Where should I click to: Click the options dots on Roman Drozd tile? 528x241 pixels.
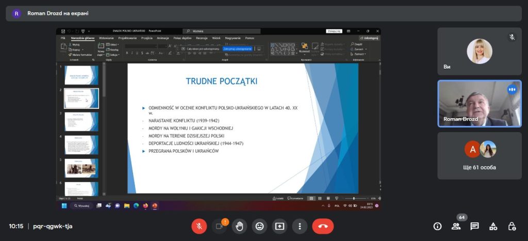pos(512,89)
